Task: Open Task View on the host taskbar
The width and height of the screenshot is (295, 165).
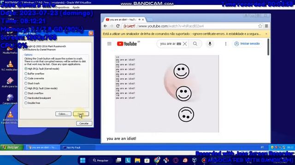Action: tap(118, 160)
